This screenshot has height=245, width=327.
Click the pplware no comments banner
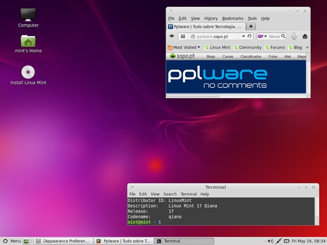(236, 77)
